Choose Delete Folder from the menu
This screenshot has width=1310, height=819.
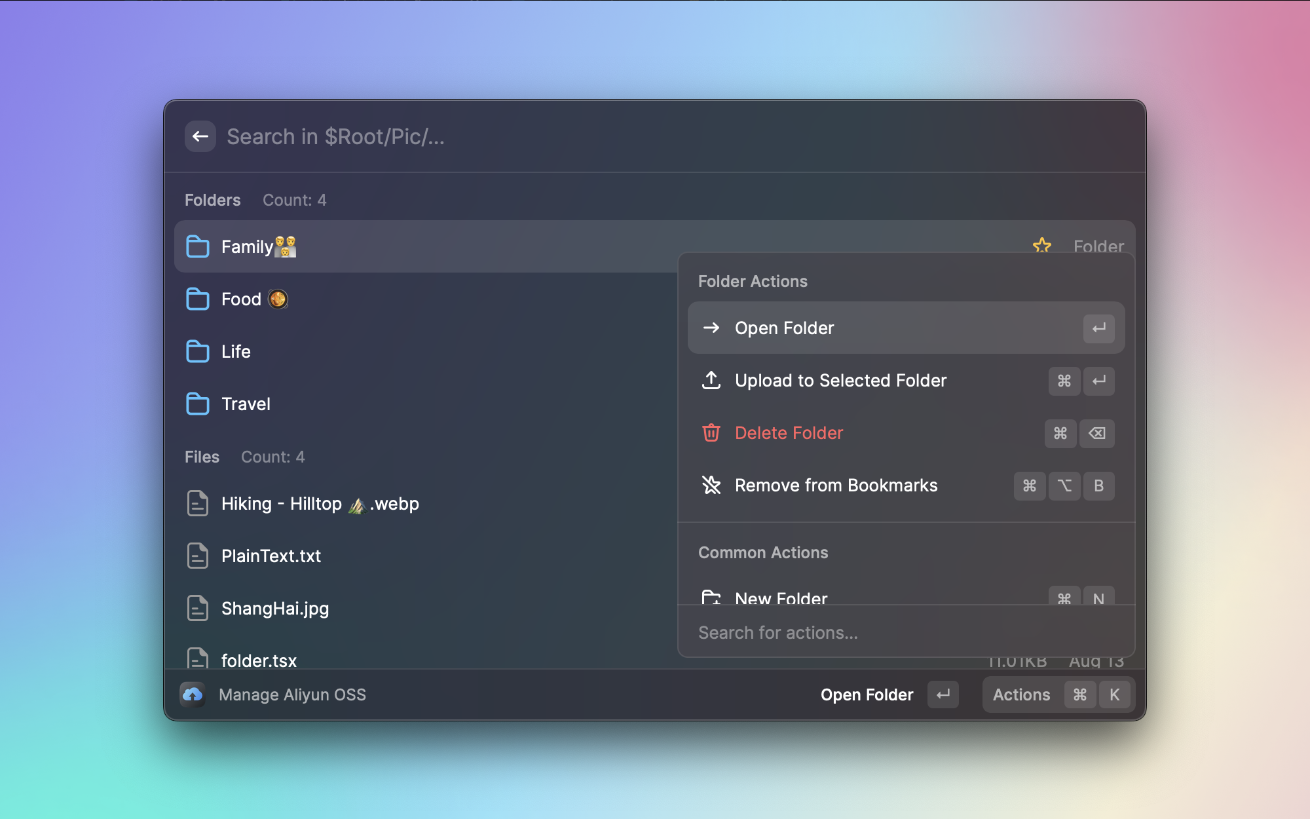(x=789, y=433)
